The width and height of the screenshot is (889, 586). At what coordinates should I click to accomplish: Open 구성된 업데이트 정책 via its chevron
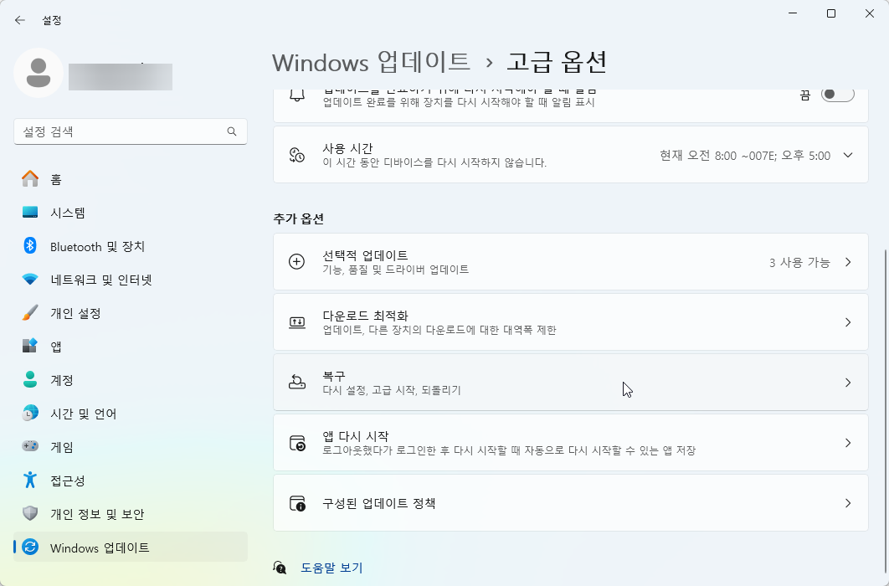coord(848,503)
